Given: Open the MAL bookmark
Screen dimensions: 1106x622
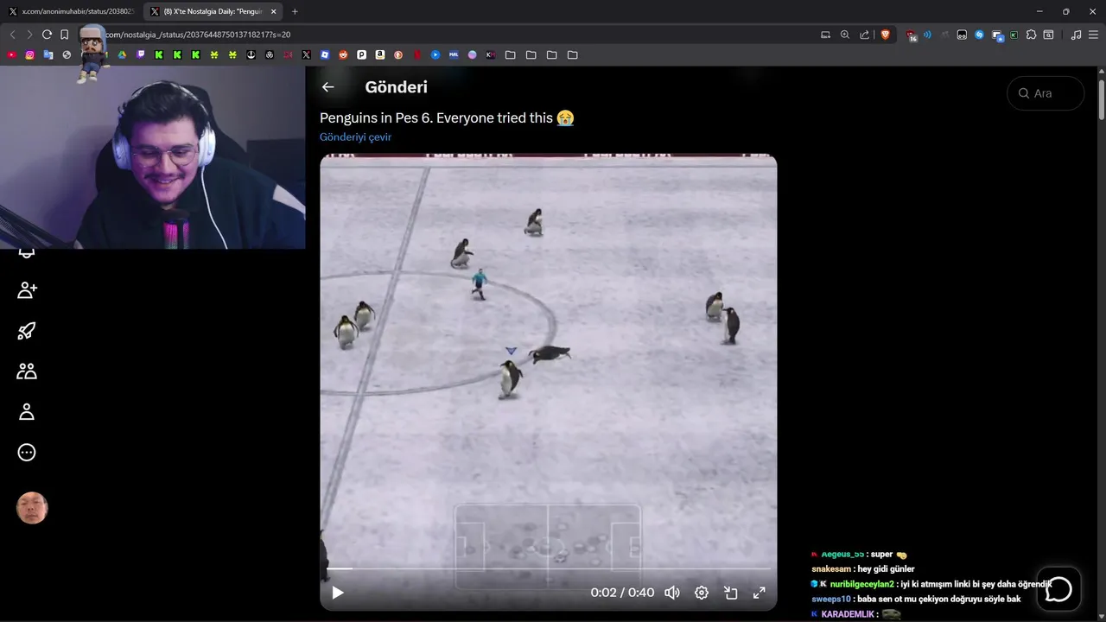Looking at the screenshot, I should 454,54.
